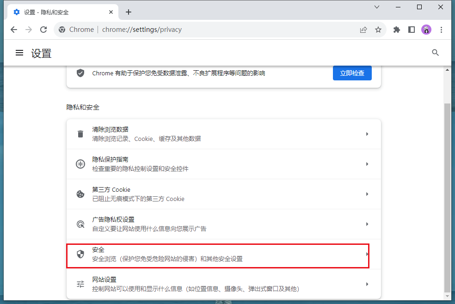
Task: Toggle the side panel icon
Action: [x=412, y=30]
